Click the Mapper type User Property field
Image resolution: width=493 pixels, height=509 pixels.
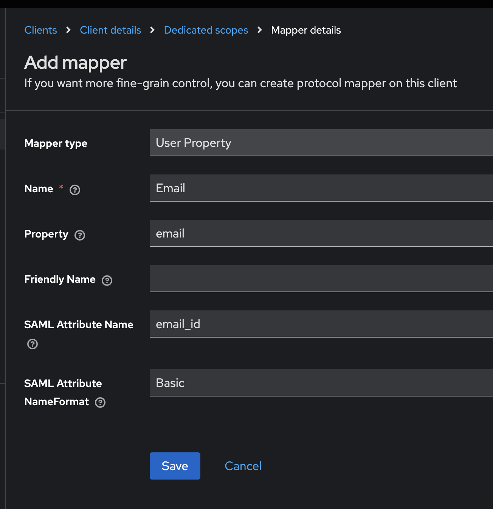click(321, 143)
